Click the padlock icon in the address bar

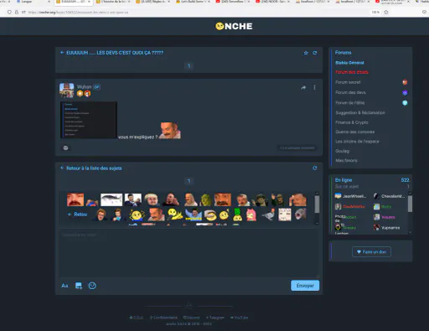pos(17,13)
